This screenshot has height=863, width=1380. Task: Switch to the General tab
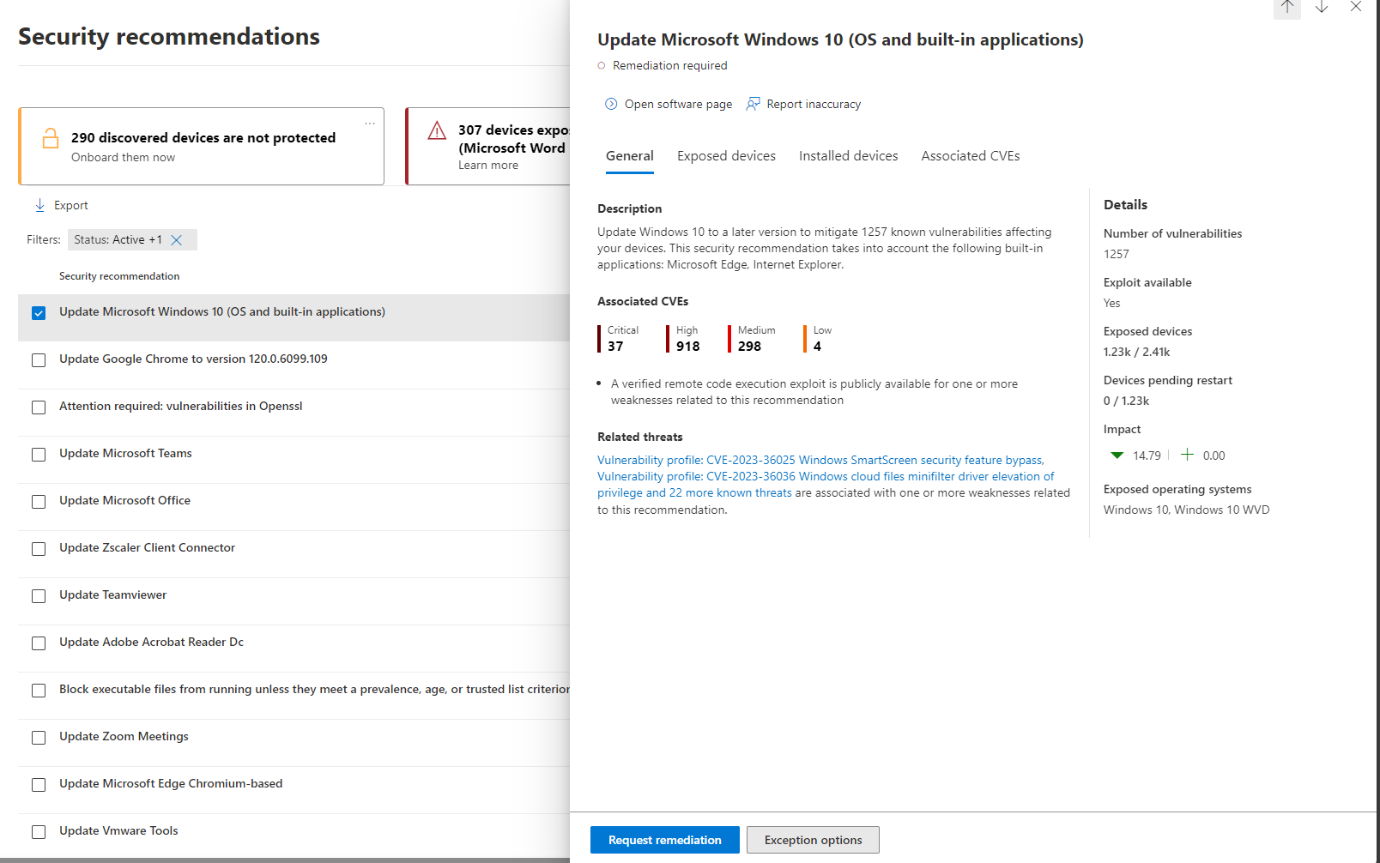pos(630,156)
